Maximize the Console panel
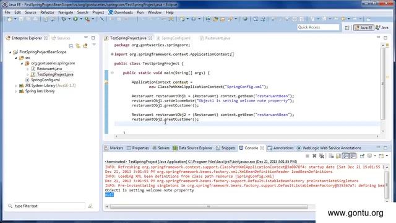The width and height of the screenshot is (396, 223). 385,147
